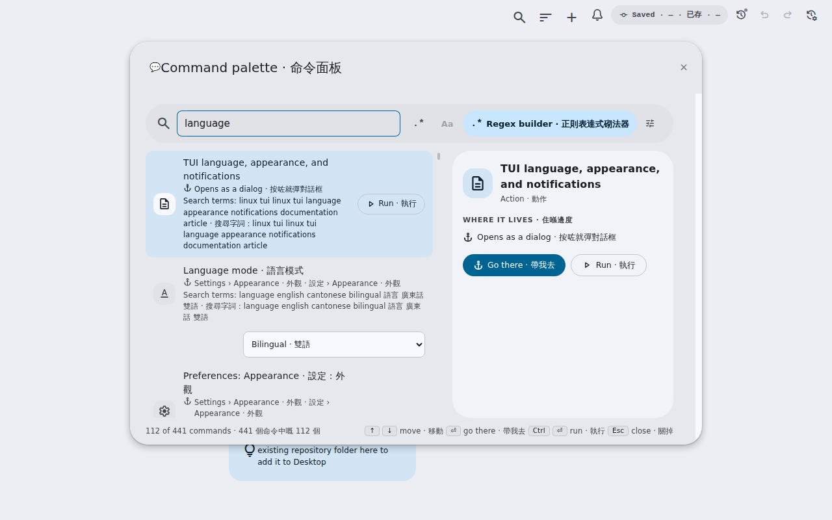Screen dimensions: 832x520
Task: Select 'TUI language, appearance, and notifications' list result
Action: tap(289, 204)
